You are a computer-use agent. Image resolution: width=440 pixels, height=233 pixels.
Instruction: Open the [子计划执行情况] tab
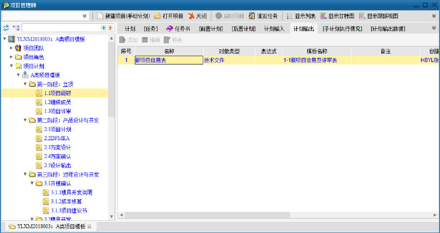point(342,29)
